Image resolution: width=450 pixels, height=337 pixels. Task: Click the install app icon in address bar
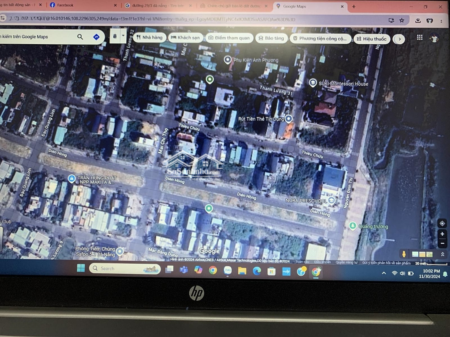tap(391, 20)
